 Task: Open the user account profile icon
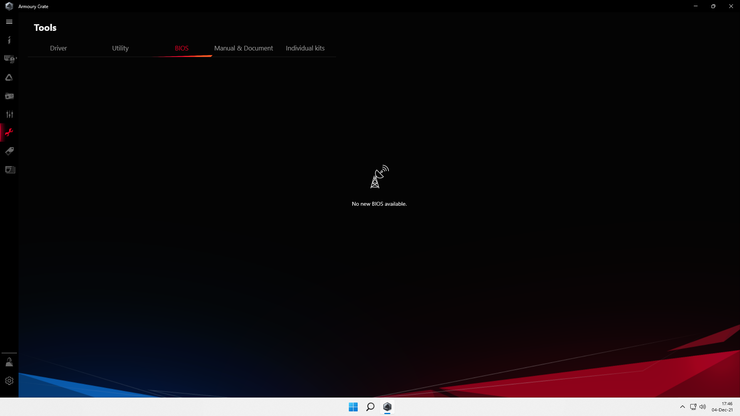[9, 362]
